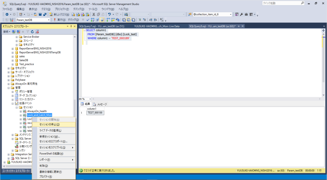The width and height of the screenshot is (327, 180).
Task: Open the @collection_item_id_6 find combo box
Action: click(x=212, y=14)
